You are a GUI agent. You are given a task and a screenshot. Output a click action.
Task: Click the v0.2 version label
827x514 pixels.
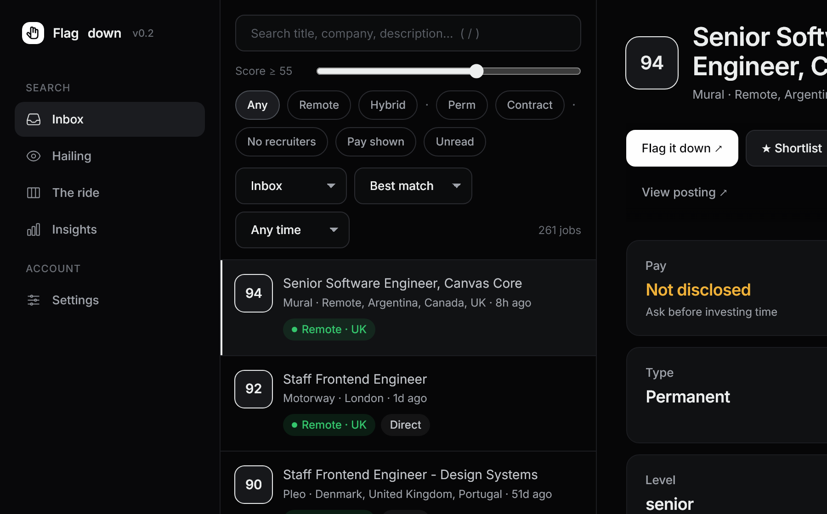[x=143, y=33]
